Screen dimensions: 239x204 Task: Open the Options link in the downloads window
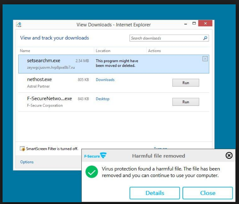pos(27,162)
